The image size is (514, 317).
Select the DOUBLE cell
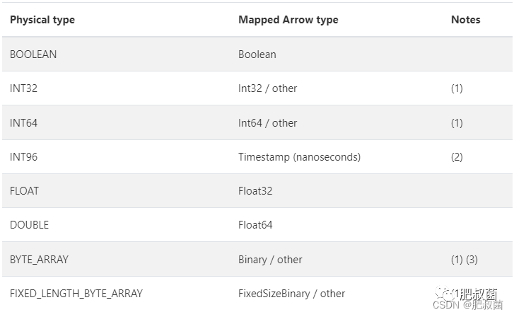pos(29,225)
